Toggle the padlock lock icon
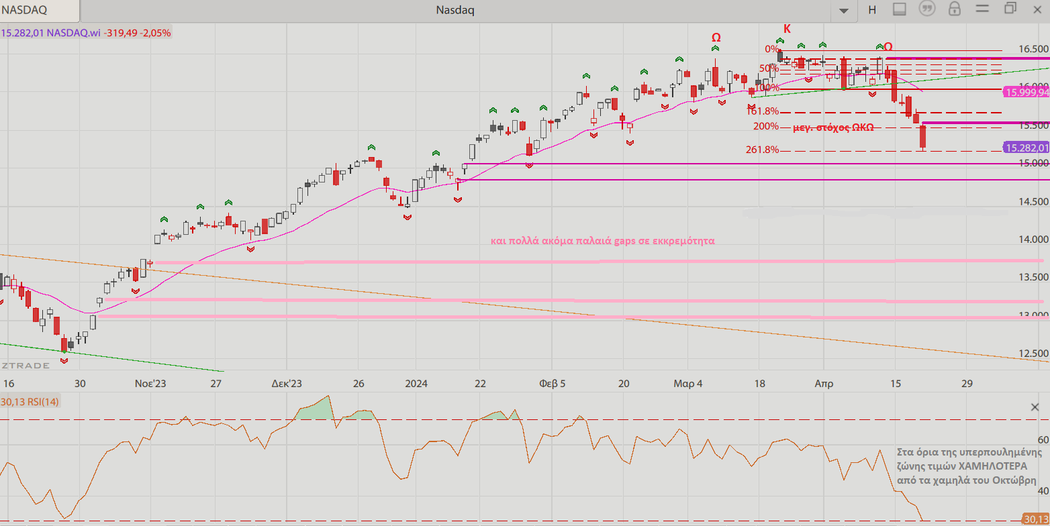The width and height of the screenshot is (1050, 526). point(954,9)
